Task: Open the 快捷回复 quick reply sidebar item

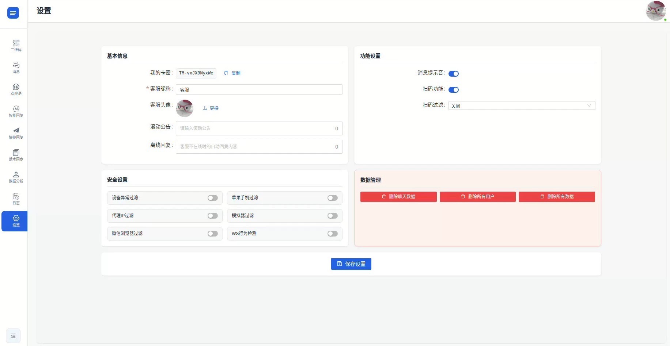Action: (x=16, y=133)
